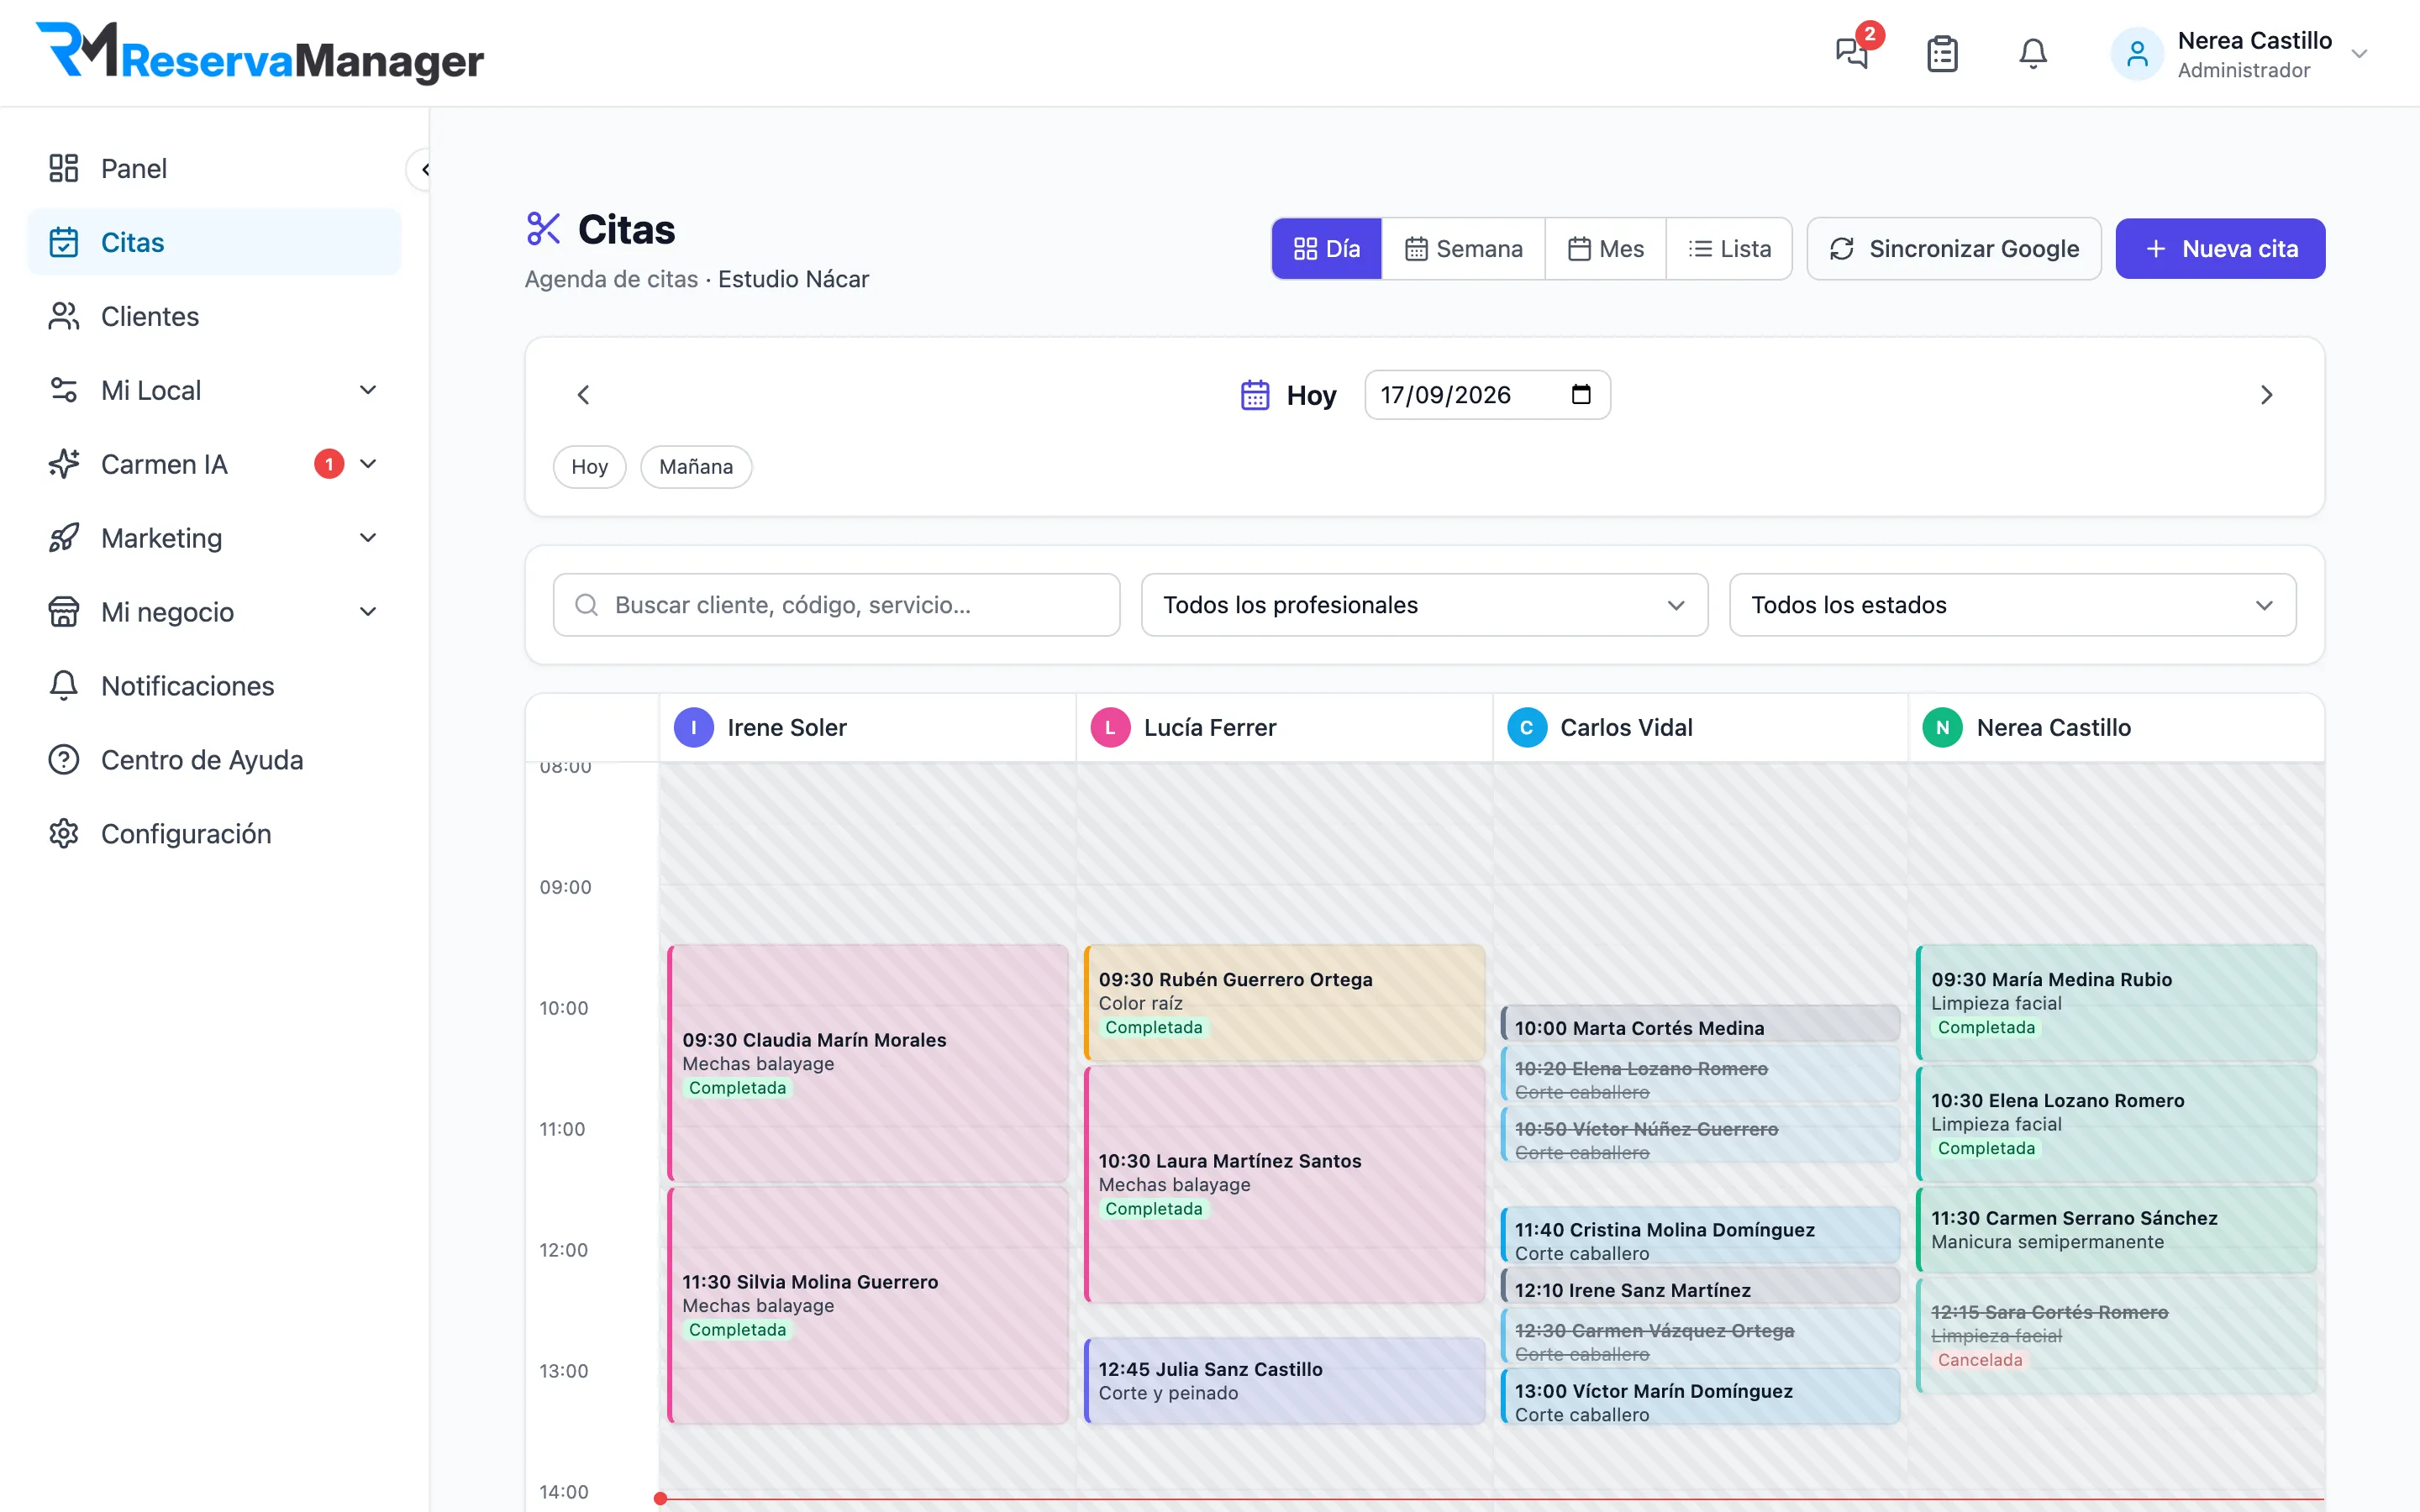
Task: Select the Día view toggle
Action: tap(1327, 249)
